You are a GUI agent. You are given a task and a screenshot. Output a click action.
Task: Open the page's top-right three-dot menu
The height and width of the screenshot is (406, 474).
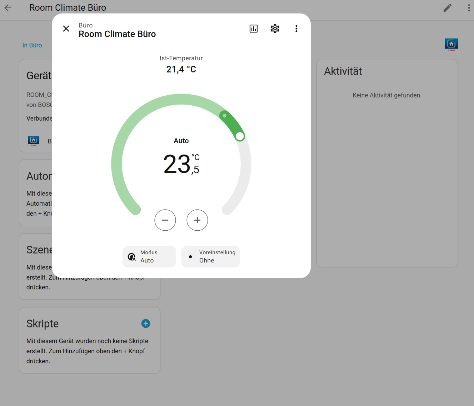pos(469,8)
